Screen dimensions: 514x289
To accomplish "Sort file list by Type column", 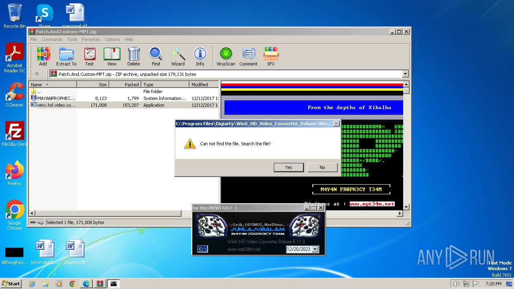I will coord(165,84).
